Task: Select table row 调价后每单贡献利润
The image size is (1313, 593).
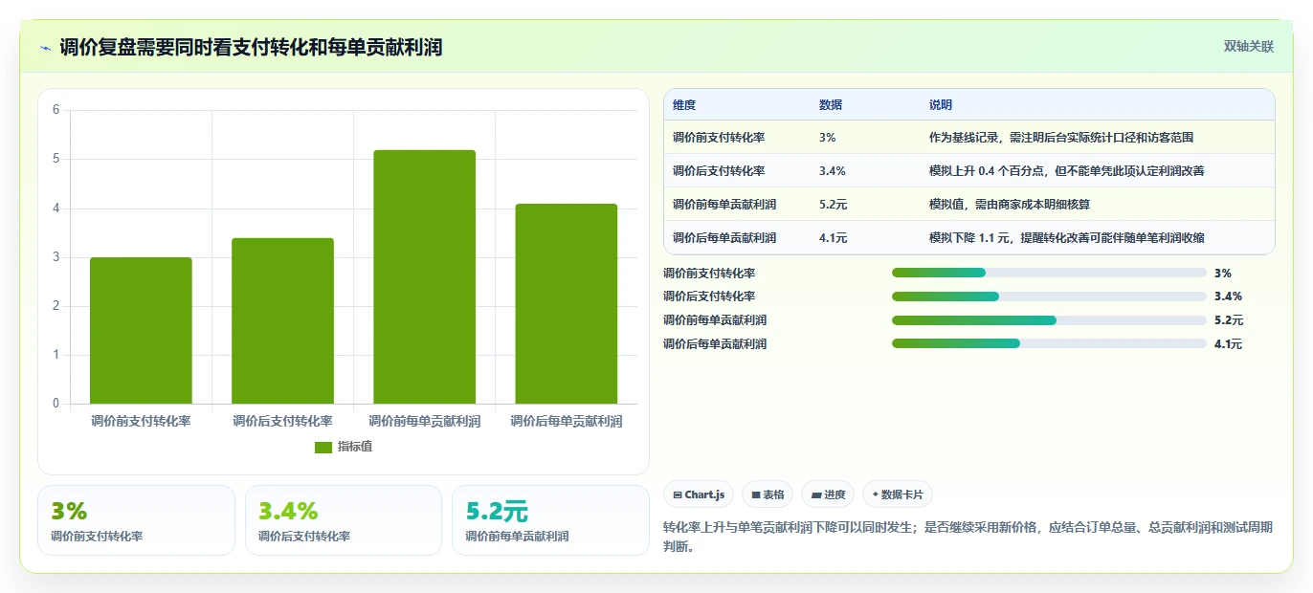Action: (968, 237)
